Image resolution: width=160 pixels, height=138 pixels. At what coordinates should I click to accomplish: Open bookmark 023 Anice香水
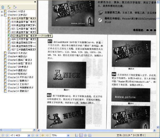[32, 36]
